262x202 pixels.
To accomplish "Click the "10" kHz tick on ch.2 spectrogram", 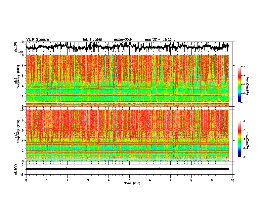I will (x=22, y=110).
